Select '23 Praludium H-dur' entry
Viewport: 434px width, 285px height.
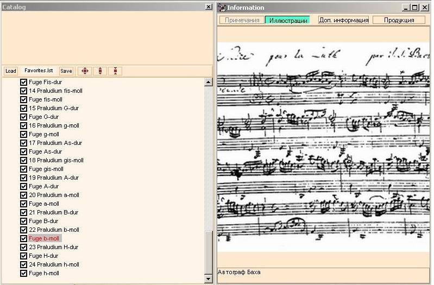click(x=53, y=247)
